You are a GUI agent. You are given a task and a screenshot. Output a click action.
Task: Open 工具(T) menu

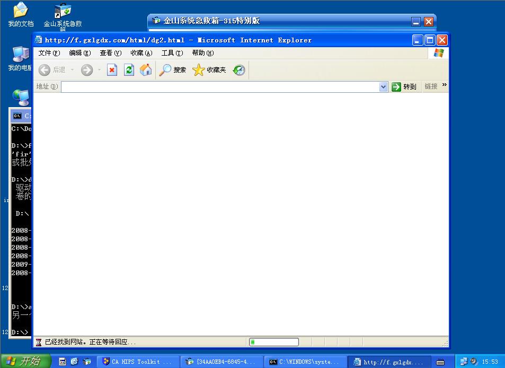coord(172,53)
